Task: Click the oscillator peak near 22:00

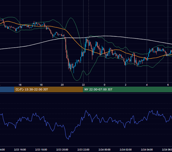Action: [86, 110]
